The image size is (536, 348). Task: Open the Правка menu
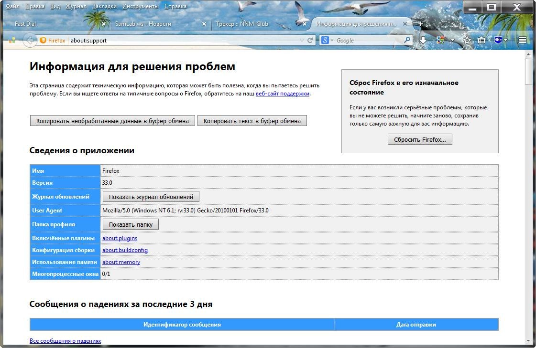[x=35, y=6]
